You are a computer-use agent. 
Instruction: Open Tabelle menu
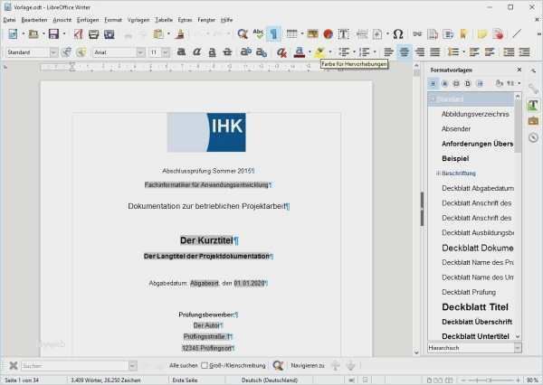164,20
